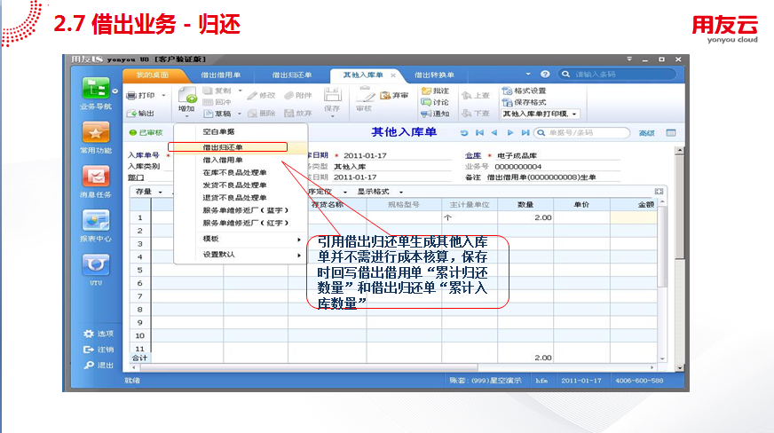Click the 高级 advanced search link
The image size is (774, 433).
[647, 133]
